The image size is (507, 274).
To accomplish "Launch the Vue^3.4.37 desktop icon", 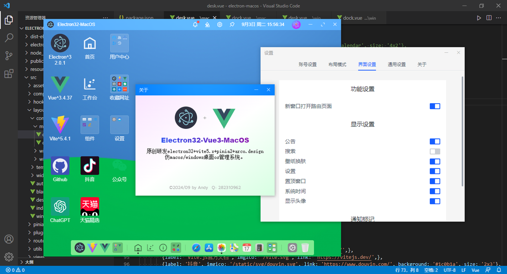I will pos(60,88).
